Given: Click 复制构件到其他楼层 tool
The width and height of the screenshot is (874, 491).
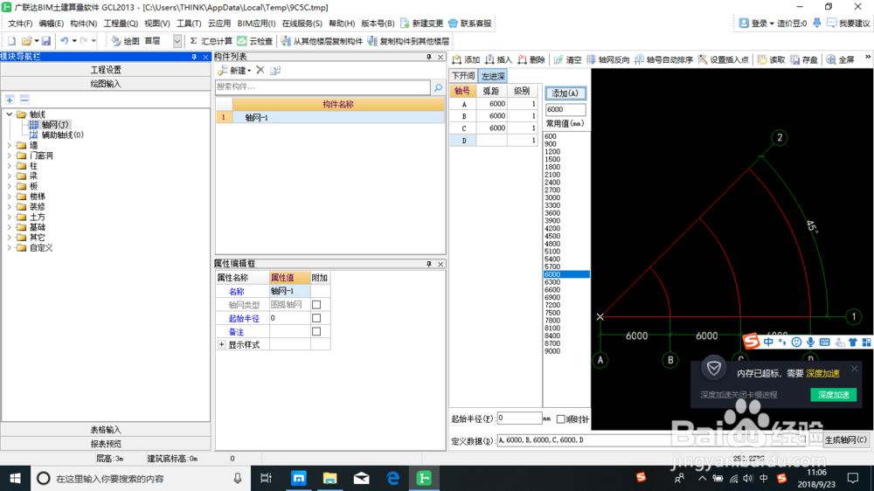Looking at the screenshot, I should pos(408,41).
